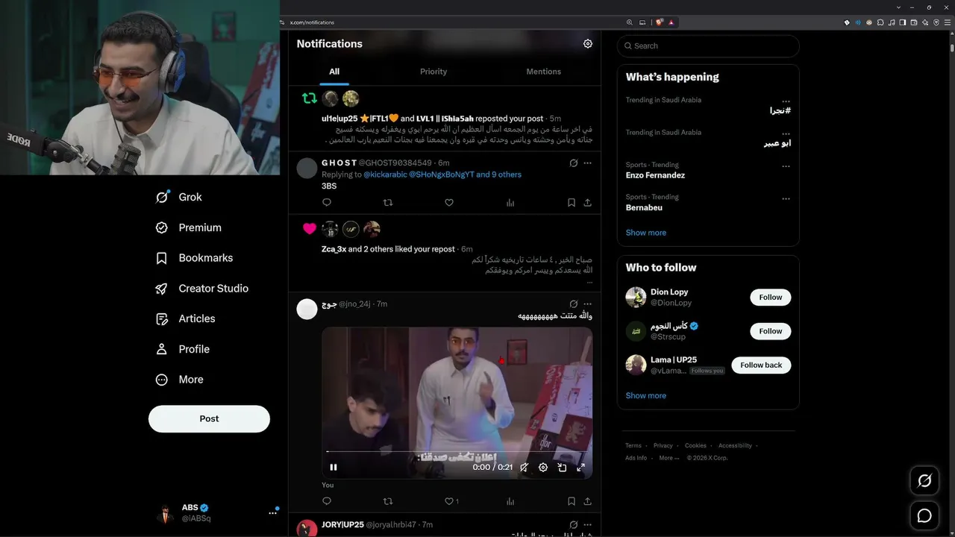Open the browser hamburger menu

(x=948, y=22)
